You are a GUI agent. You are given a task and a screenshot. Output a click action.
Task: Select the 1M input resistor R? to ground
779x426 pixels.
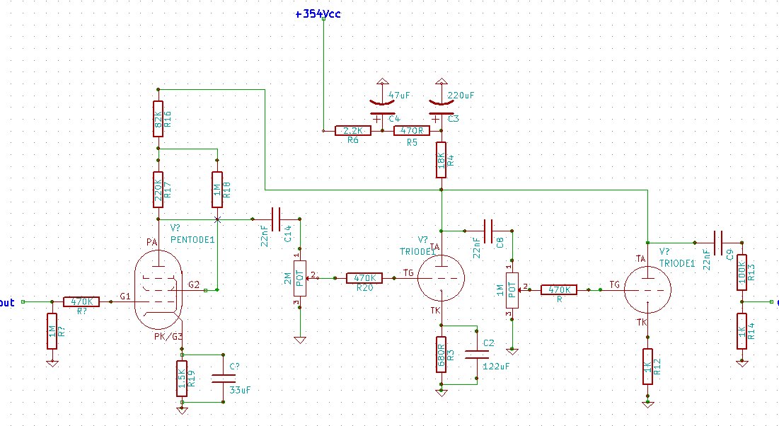pyautogui.click(x=52, y=331)
